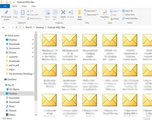Open pinned Pictures under Quick access

[x=11, y=53]
